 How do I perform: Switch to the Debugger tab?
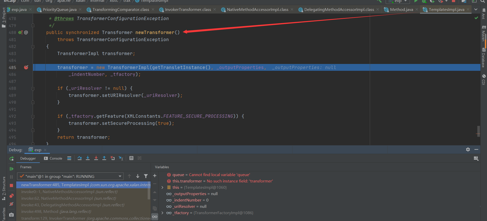click(28, 158)
